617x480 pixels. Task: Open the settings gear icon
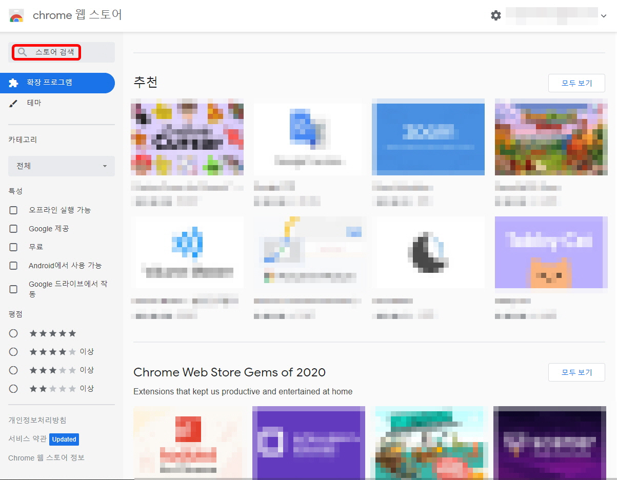click(495, 15)
